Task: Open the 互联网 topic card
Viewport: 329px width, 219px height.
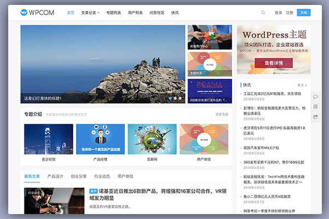Action: pyautogui.click(x=152, y=142)
